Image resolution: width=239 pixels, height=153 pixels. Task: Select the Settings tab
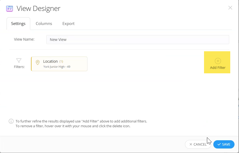click(18, 23)
